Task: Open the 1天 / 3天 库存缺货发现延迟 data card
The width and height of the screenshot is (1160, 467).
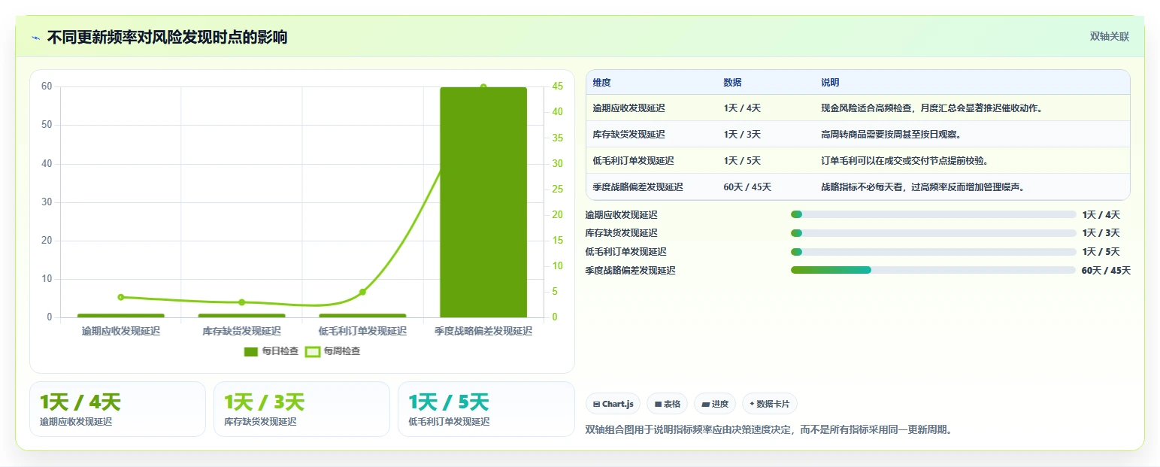Action: (x=301, y=409)
